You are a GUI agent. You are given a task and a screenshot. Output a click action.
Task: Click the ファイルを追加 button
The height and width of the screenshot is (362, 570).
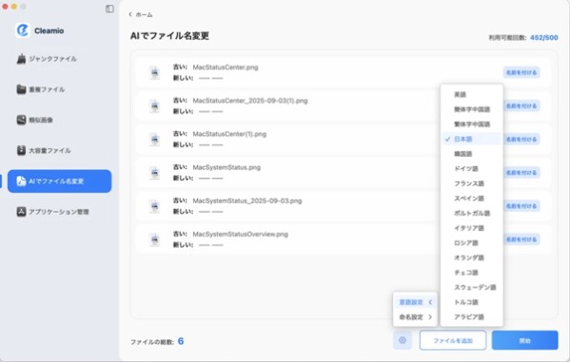coord(453,340)
